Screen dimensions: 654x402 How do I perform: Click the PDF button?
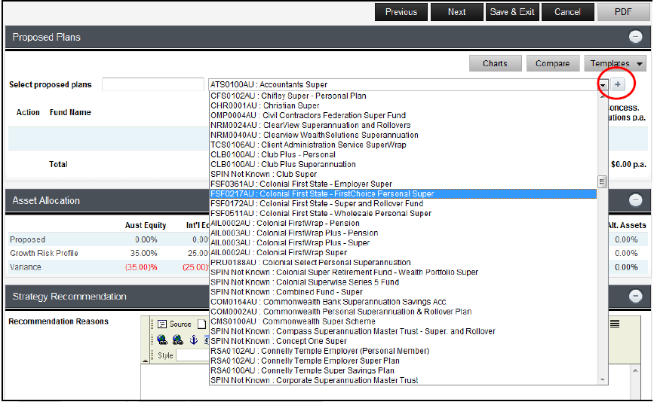(x=623, y=12)
